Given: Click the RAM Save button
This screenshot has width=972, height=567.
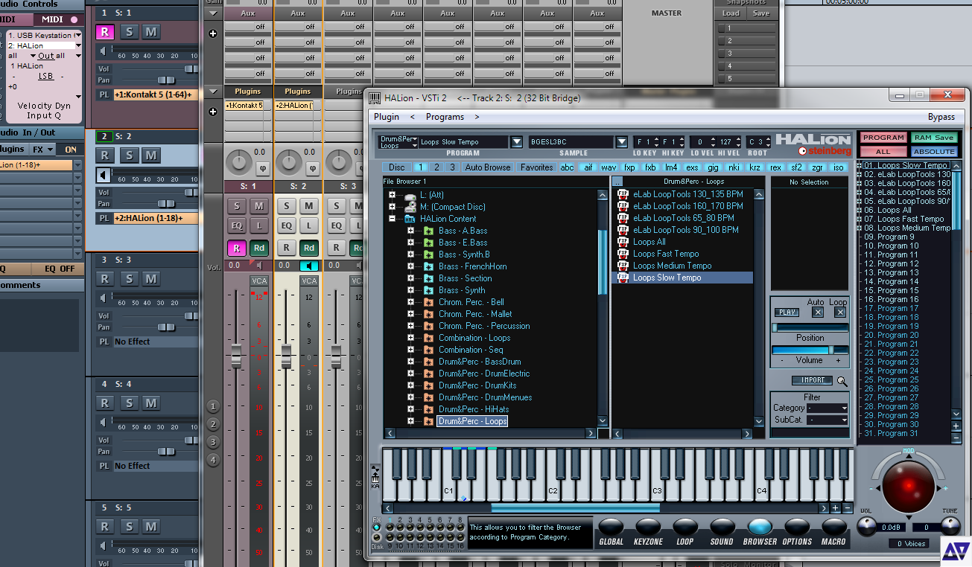Looking at the screenshot, I should click(x=934, y=138).
